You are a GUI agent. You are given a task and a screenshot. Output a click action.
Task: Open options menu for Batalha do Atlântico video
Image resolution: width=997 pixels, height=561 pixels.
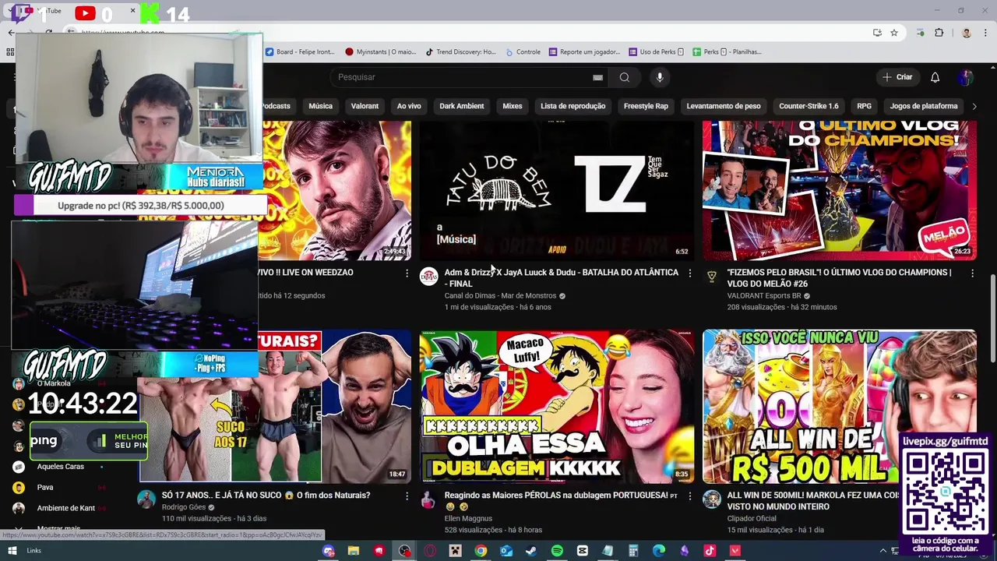coord(689,273)
